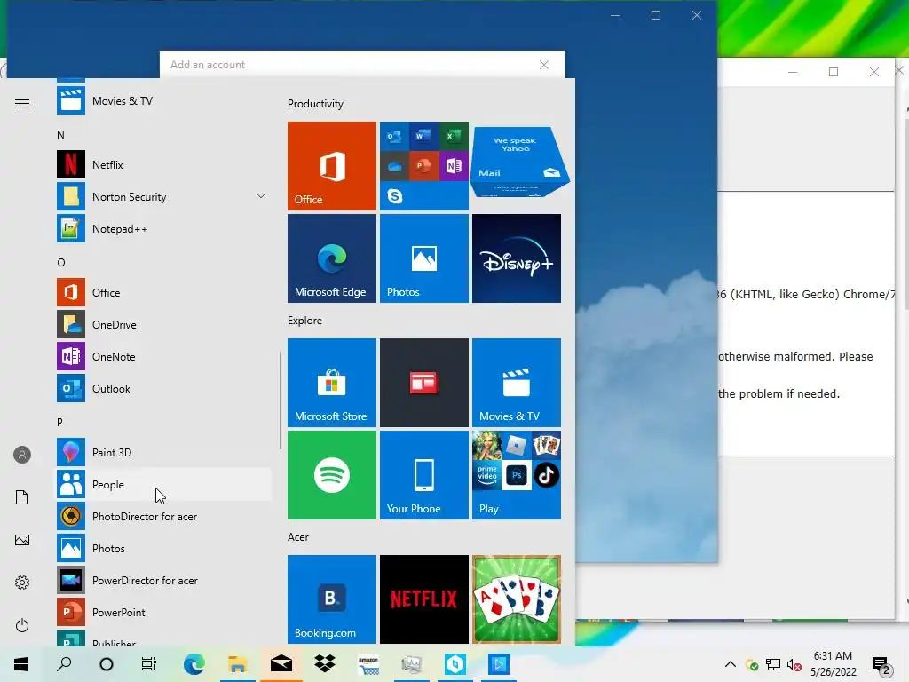The width and height of the screenshot is (909, 682).
Task: Open the News tile in Explore
Action: coord(423,383)
